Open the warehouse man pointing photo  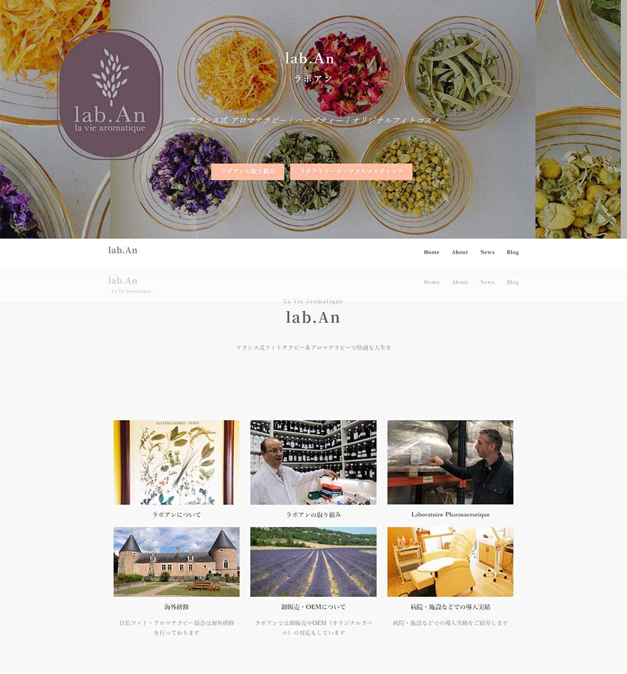pyautogui.click(x=450, y=462)
